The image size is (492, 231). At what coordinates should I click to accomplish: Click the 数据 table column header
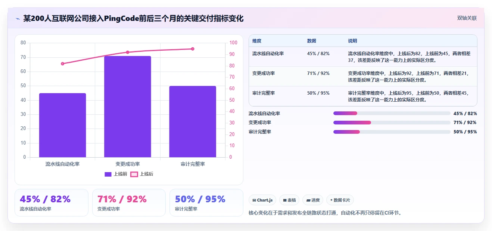312,41
